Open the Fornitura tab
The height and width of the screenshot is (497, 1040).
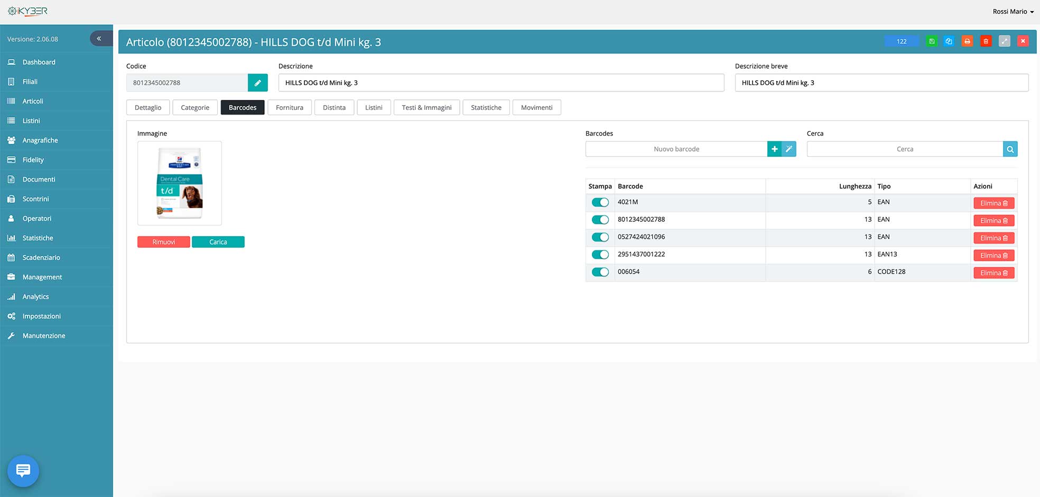pyautogui.click(x=290, y=107)
